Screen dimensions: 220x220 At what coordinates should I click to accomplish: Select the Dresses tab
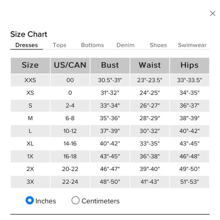click(x=27, y=45)
